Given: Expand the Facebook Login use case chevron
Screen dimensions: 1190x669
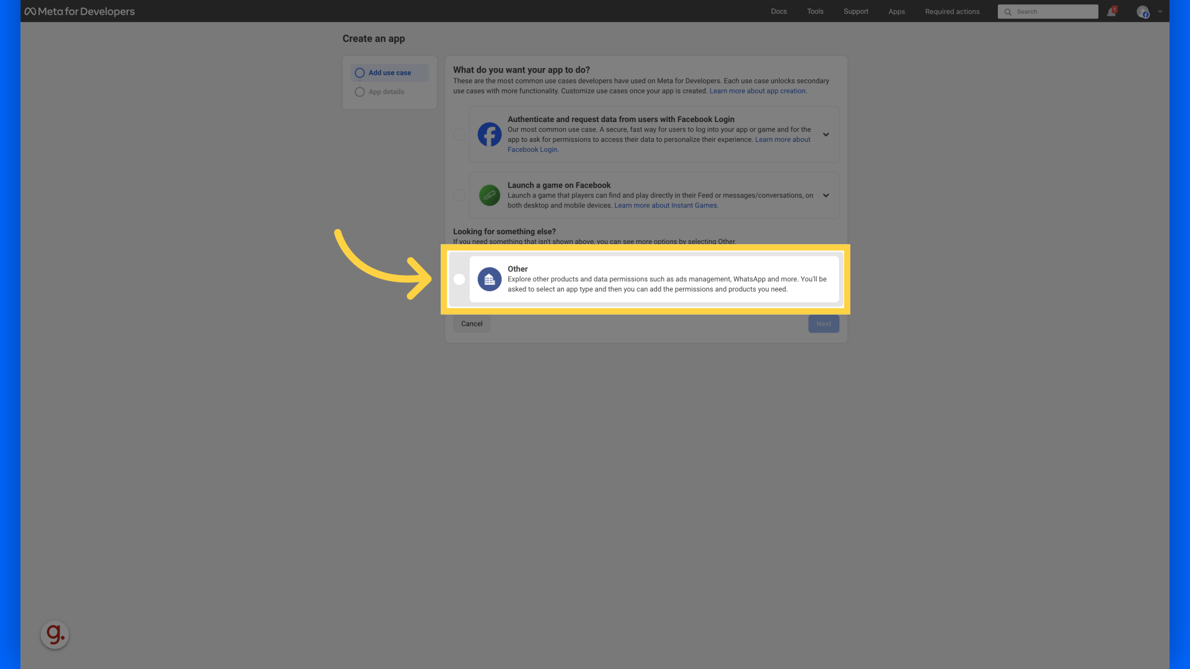Looking at the screenshot, I should click(x=826, y=134).
